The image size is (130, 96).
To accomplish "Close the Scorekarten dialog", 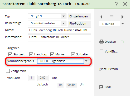I will (x=125, y=4).
